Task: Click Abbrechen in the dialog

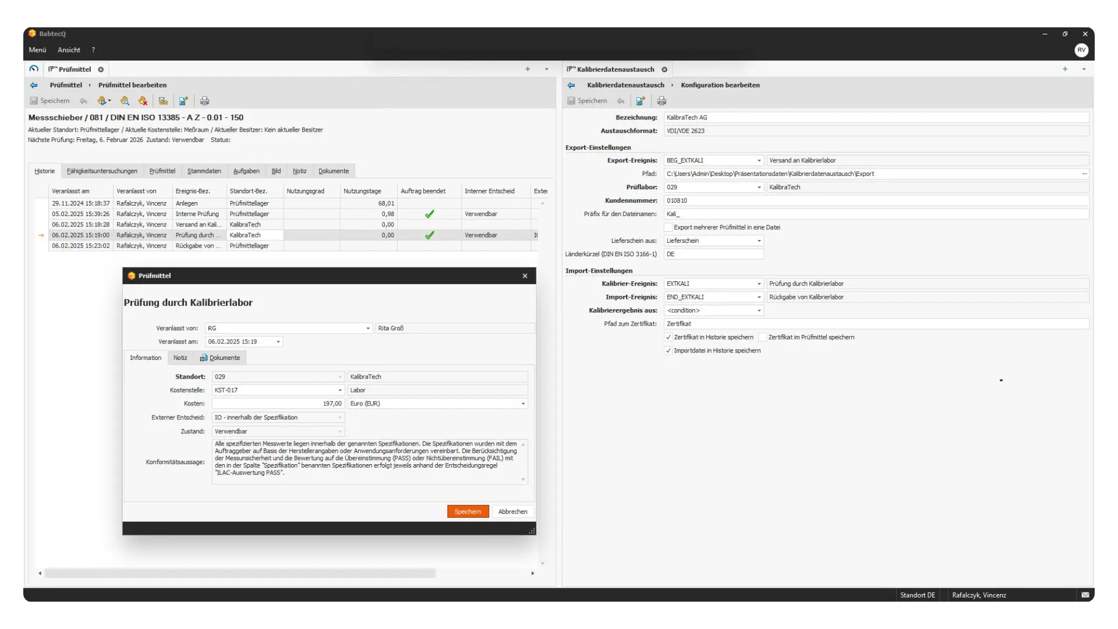Action: (512, 511)
